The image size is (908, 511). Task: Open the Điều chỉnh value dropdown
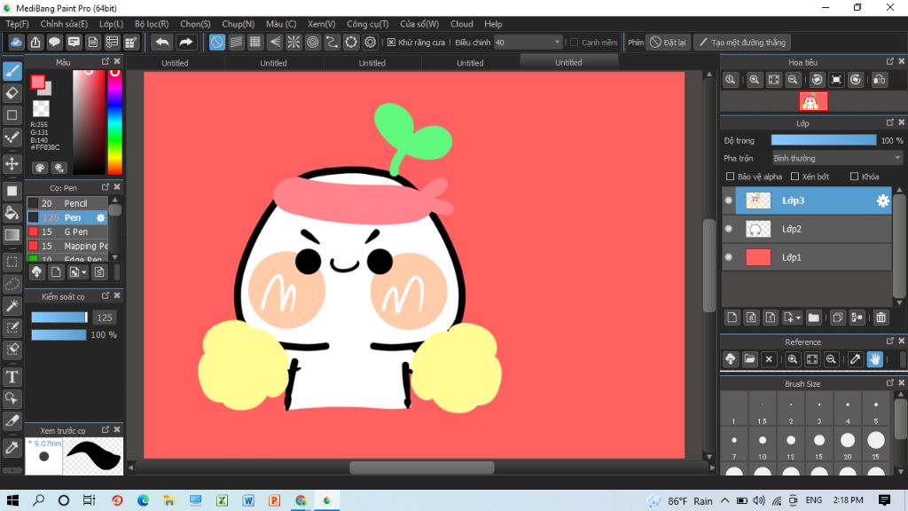(528, 43)
